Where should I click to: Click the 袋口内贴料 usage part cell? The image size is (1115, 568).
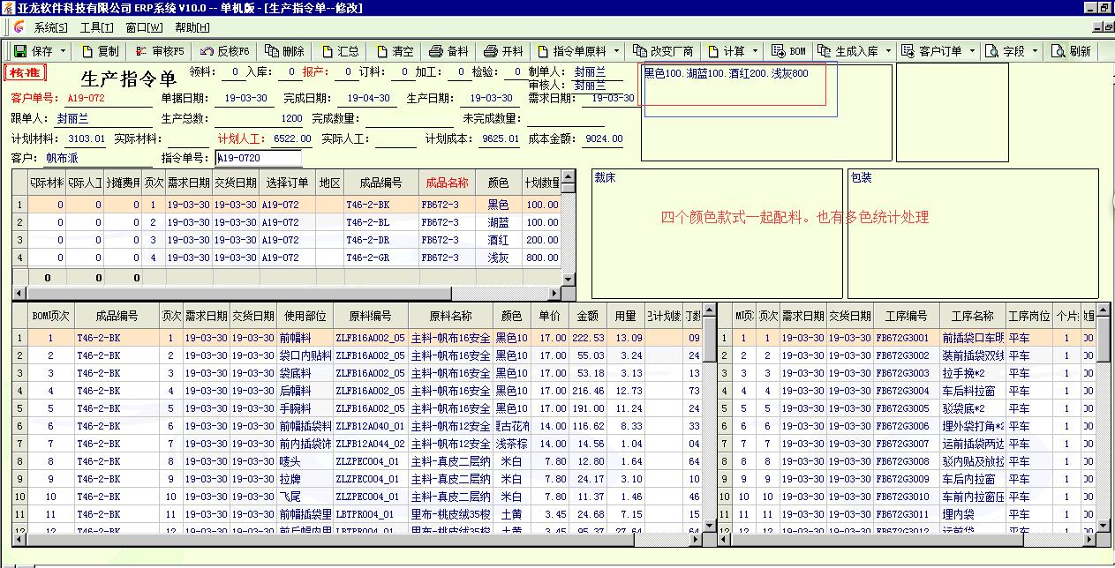tap(305, 355)
